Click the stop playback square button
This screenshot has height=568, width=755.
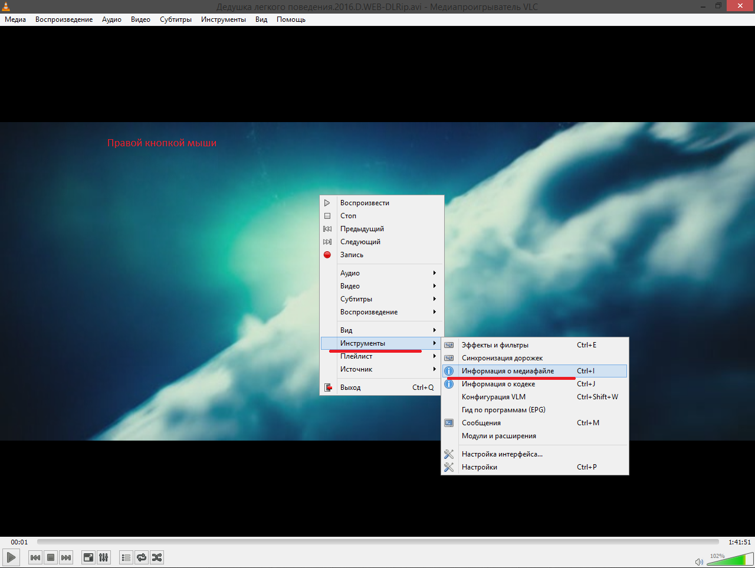51,557
